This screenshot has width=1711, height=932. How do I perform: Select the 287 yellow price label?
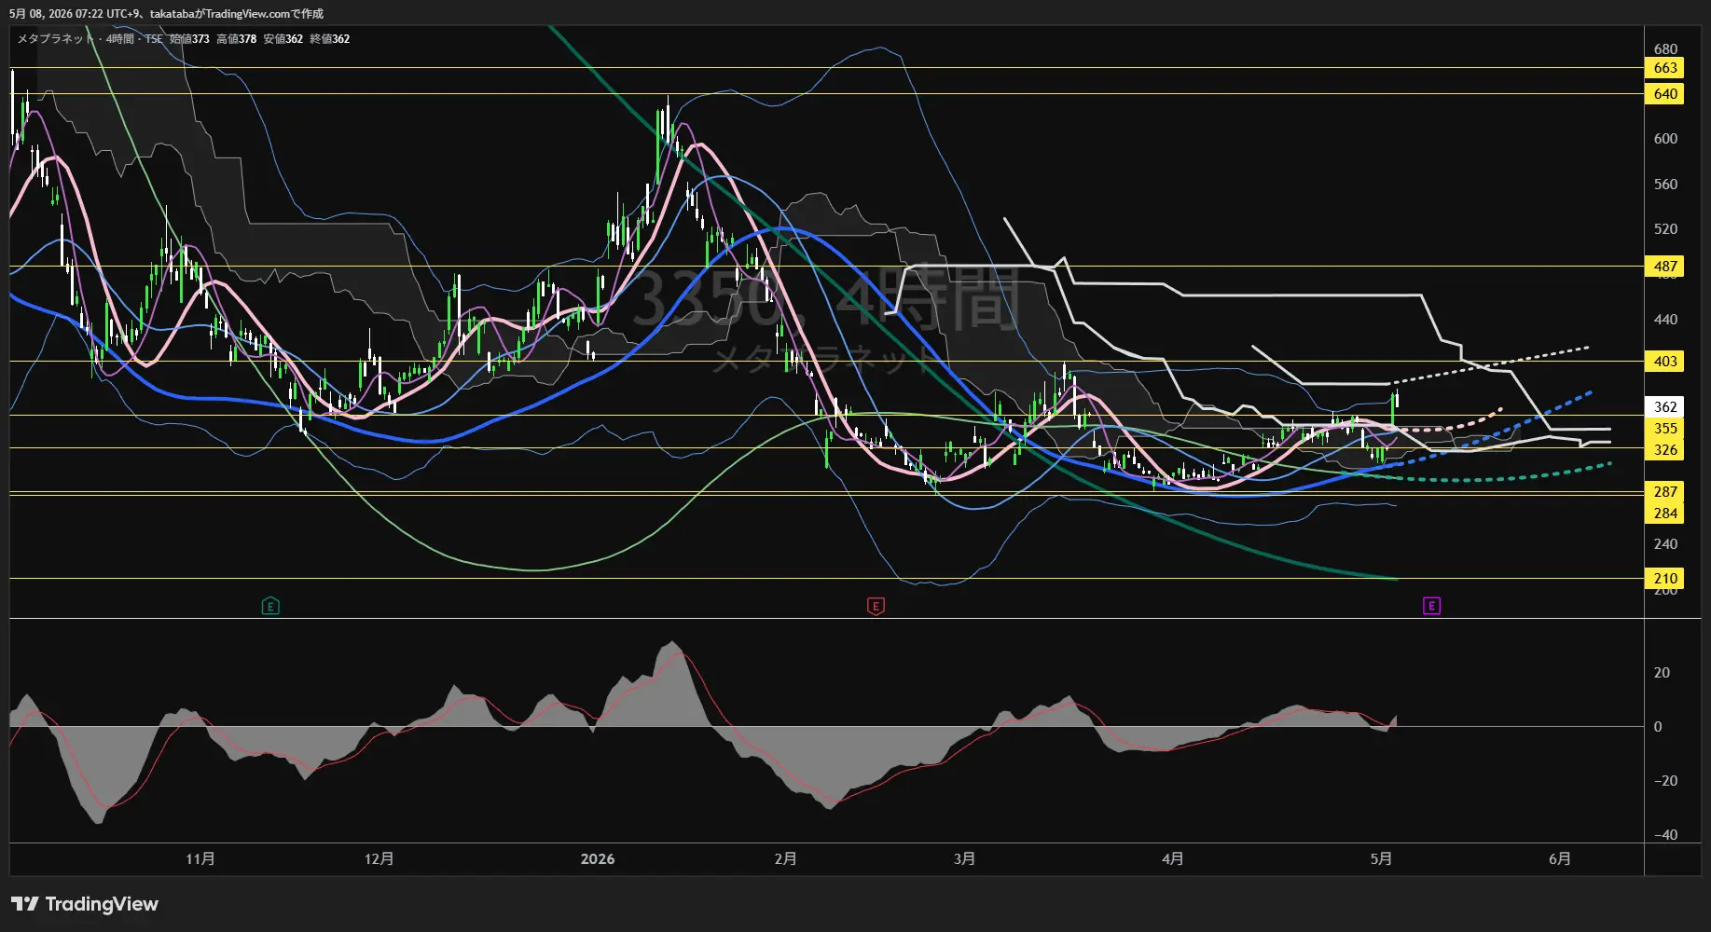tap(1665, 492)
